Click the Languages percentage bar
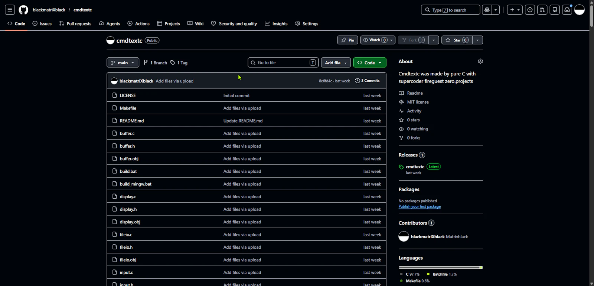 pyautogui.click(x=441, y=268)
